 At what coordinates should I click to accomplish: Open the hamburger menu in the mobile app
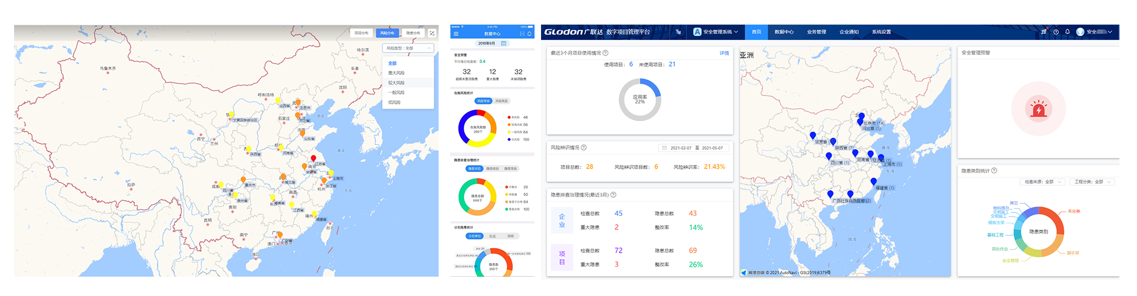tap(456, 34)
